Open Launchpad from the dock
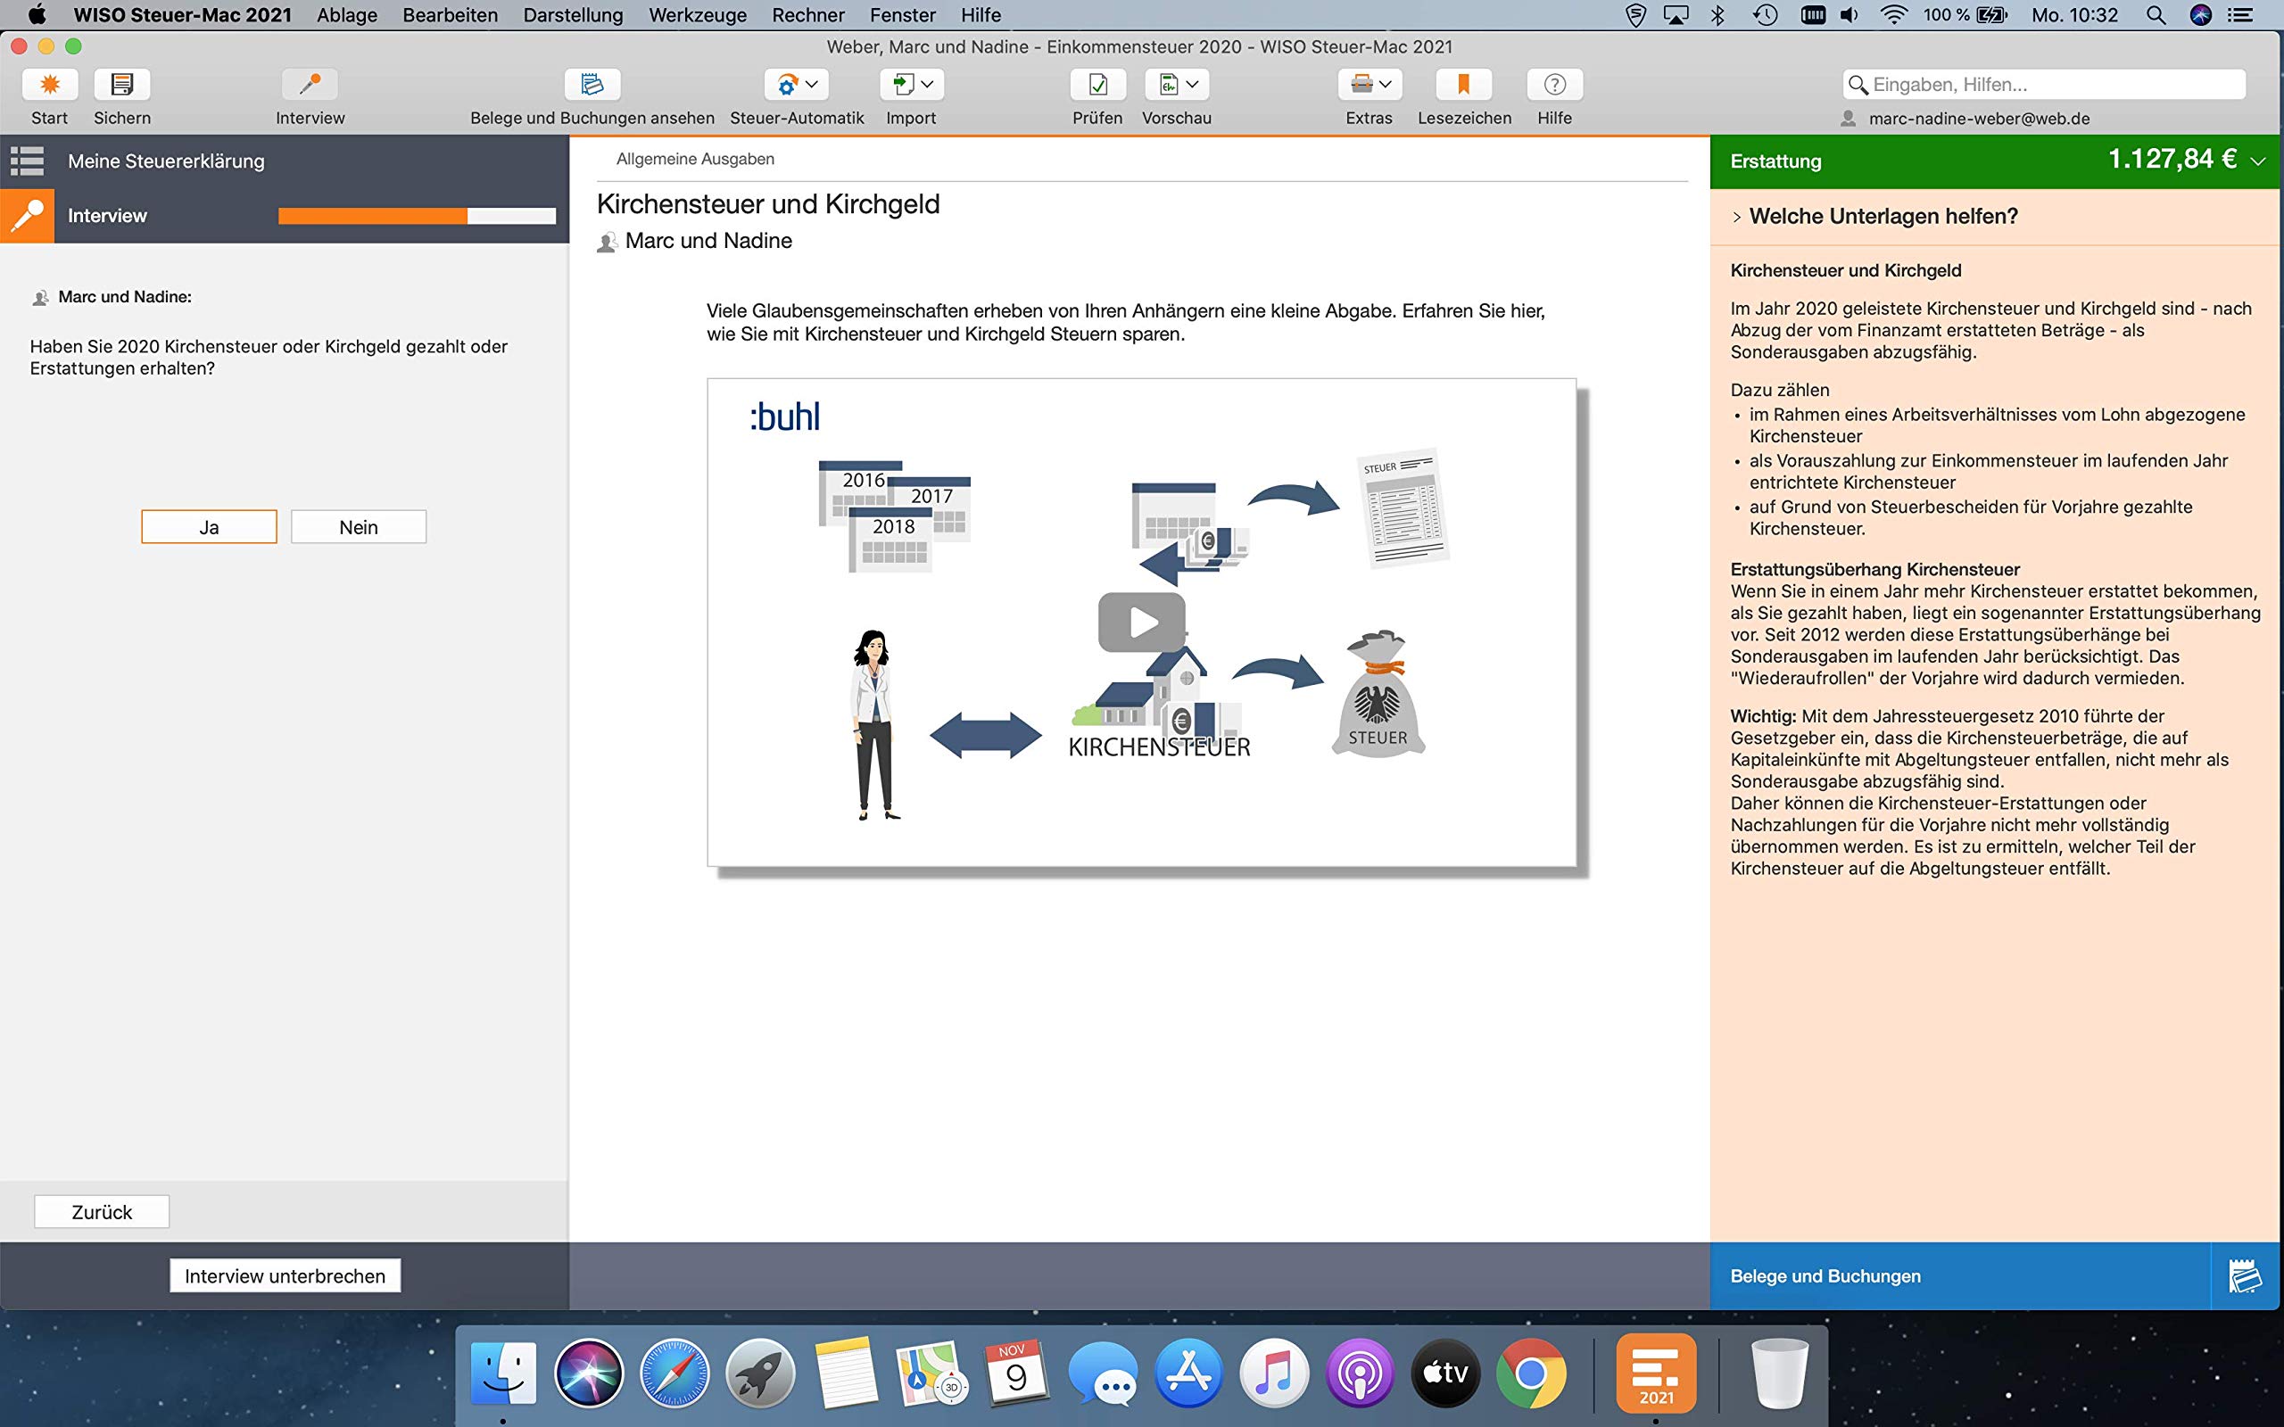 click(760, 1373)
